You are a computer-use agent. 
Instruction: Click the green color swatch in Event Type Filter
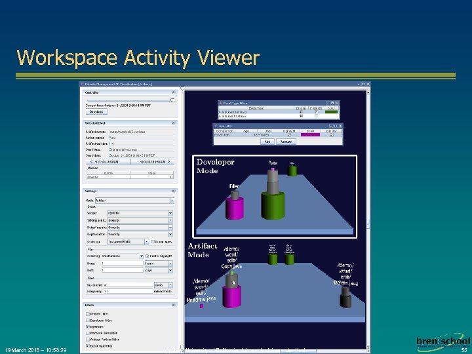pyautogui.click(x=331, y=112)
